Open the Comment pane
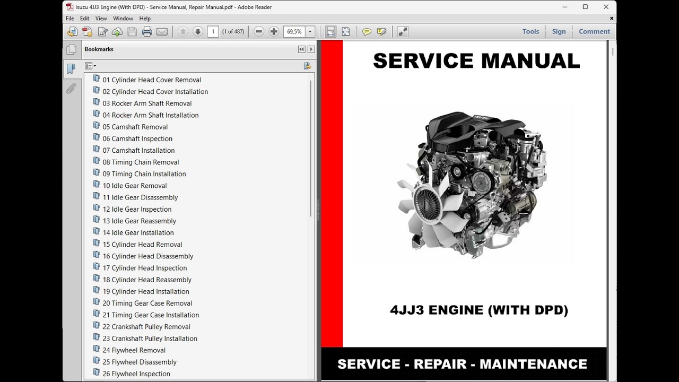 (594, 31)
